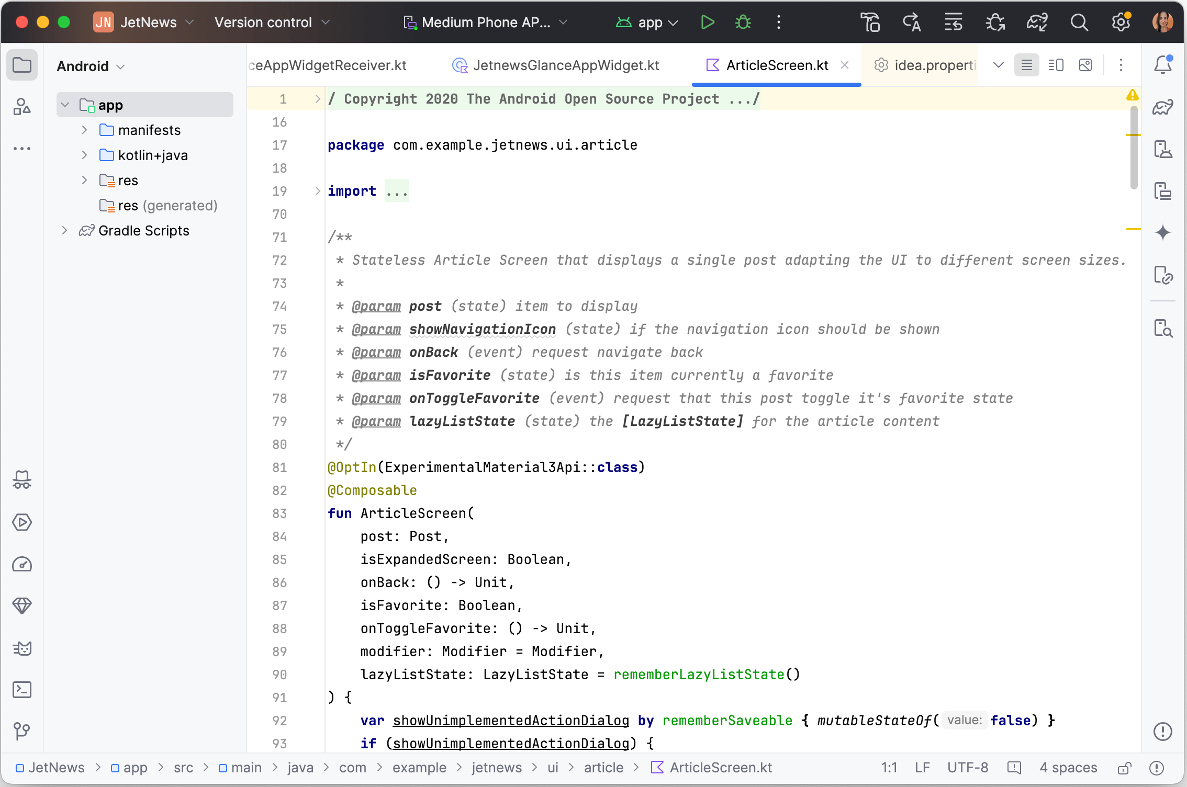Run the app with the green play button

[x=707, y=22]
